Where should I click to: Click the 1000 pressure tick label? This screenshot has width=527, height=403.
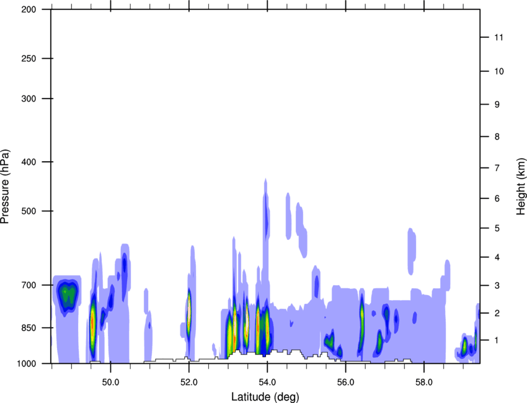pos(27,363)
